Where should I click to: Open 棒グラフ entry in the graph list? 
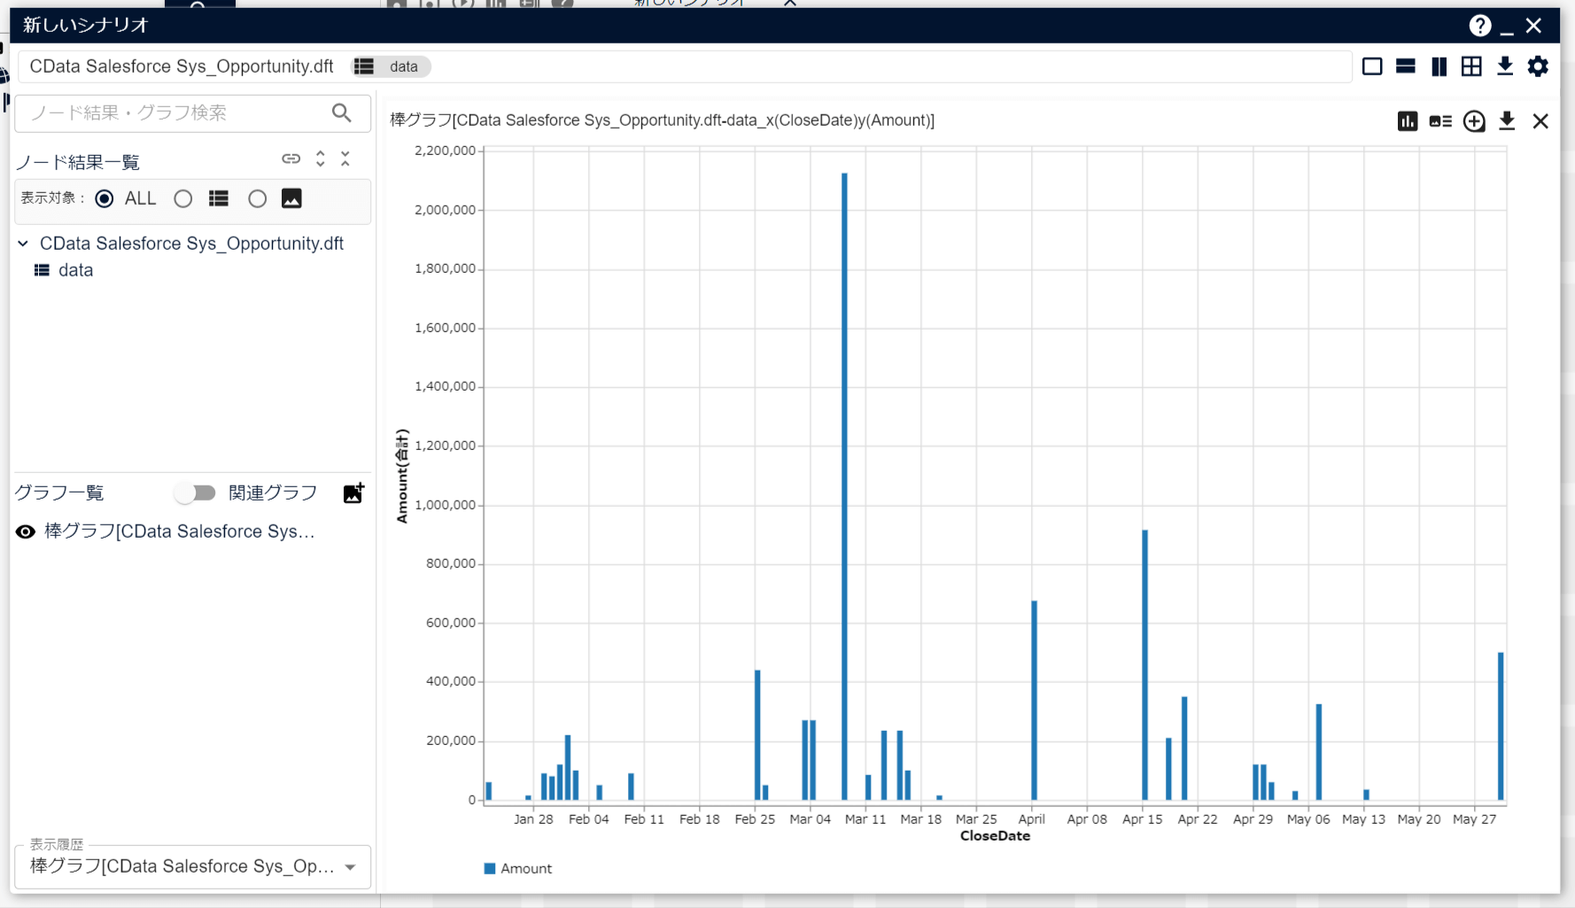coord(180,532)
